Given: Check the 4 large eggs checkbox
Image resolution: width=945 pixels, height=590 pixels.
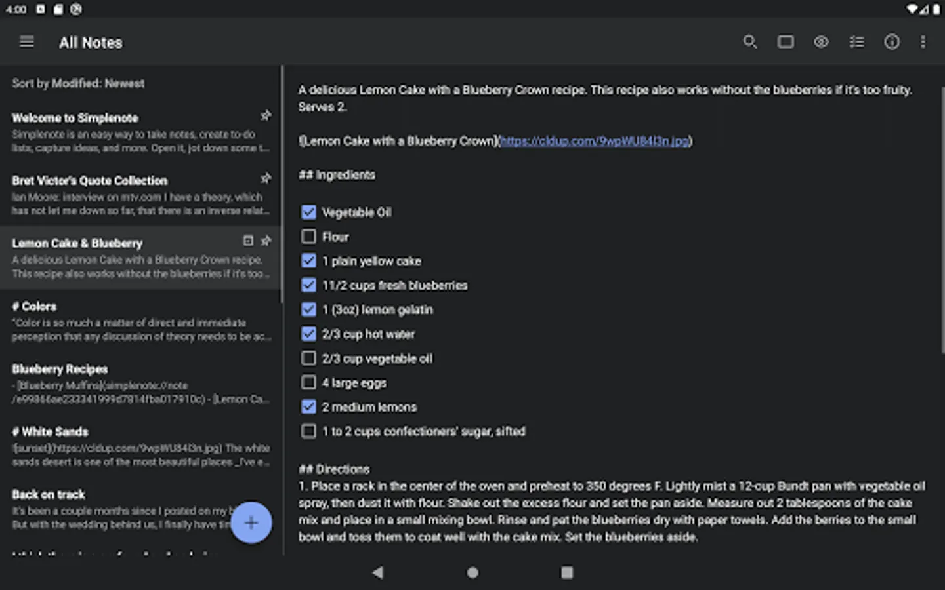Looking at the screenshot, I should 308,382.
